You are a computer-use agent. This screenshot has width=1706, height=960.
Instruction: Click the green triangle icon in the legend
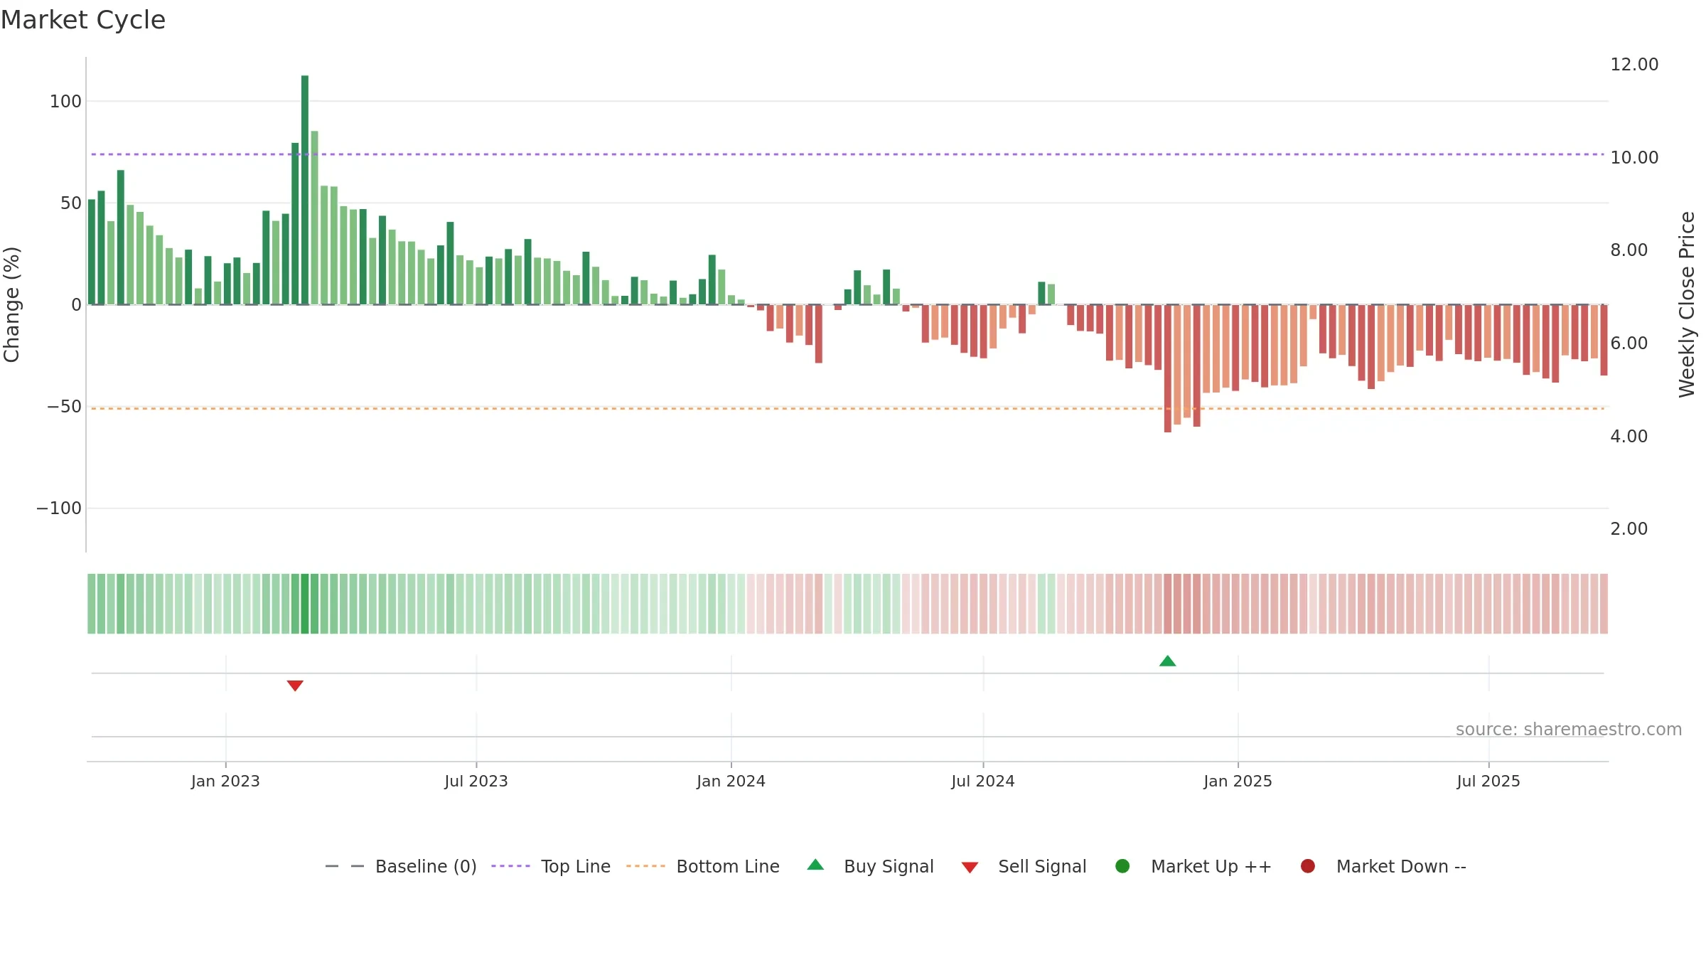pyautogui.click(x=816, y=865)
